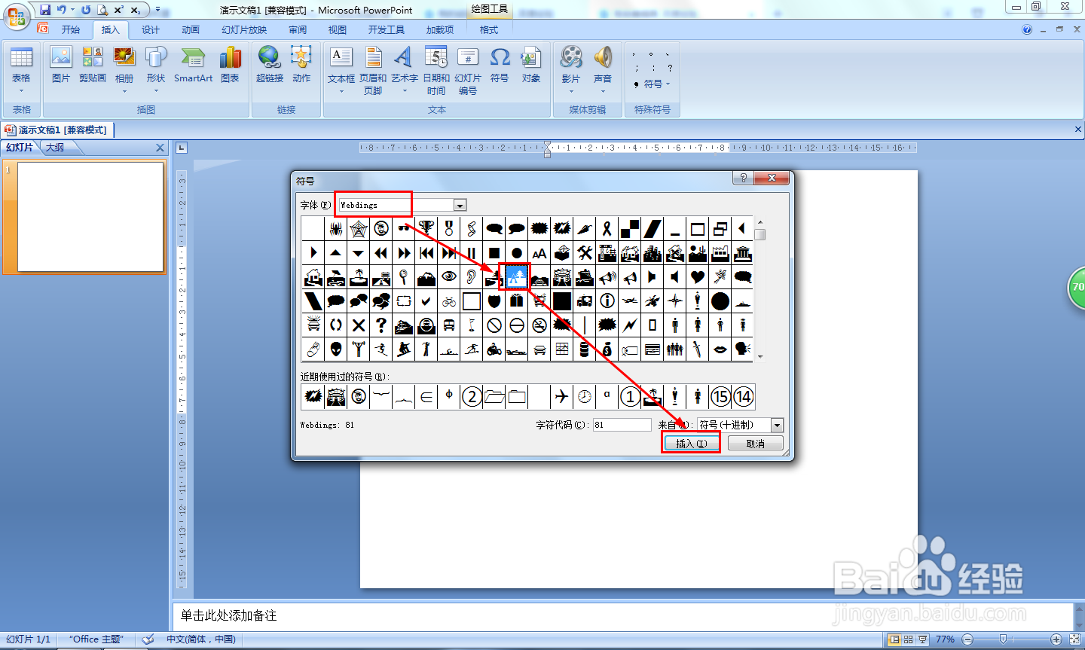This screenshot has width=1085, height=650.
Task: Click the 声音 sound icon
Action: pos(603,69)
